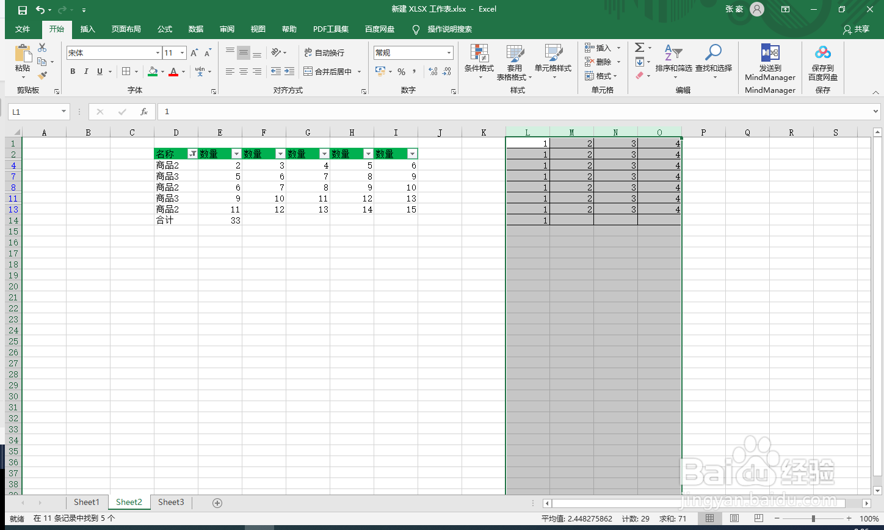Open Sheet3 worksheet tab
The width and height of the screenshot is (884, 530).
click(171, 503)
